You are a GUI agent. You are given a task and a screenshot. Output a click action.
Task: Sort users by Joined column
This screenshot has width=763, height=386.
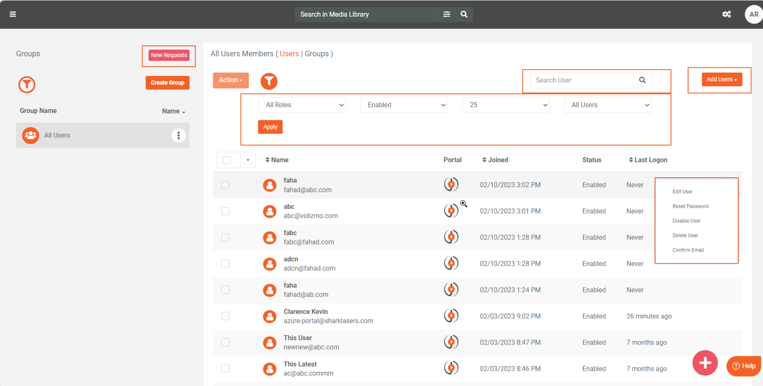point(495,160)
